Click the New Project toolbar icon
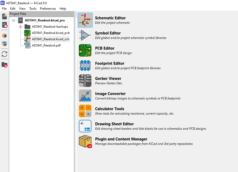The image size is (238, 172). point(4,16)
